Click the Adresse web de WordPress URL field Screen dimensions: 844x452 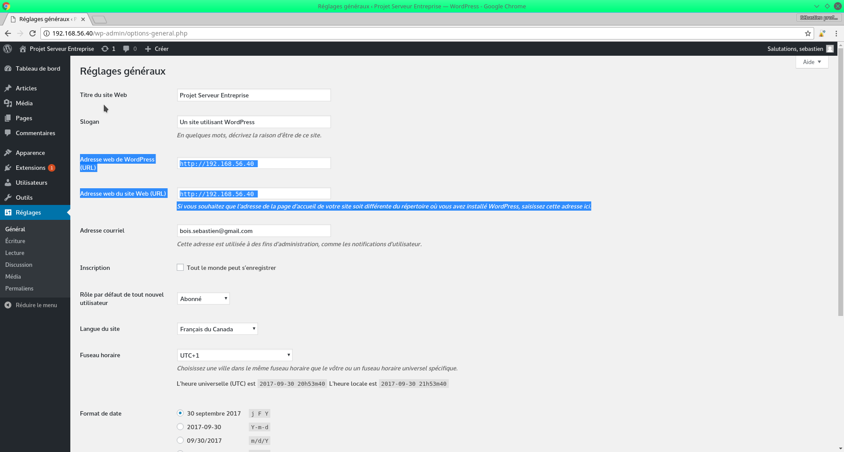pyautogui.click(x=254, y=163)
